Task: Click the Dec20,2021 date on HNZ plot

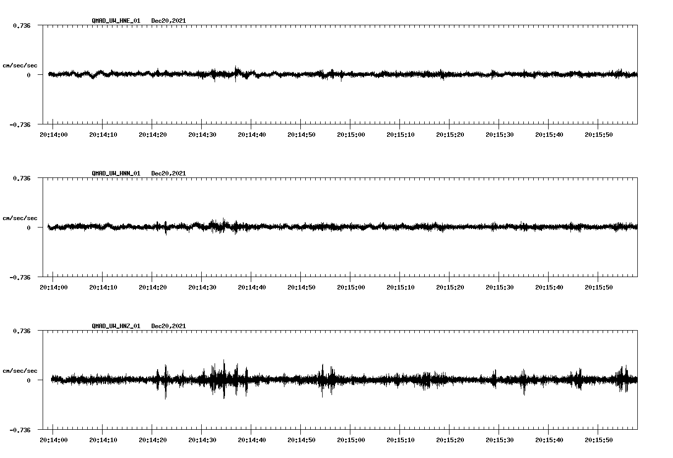Action: [x=168, y=326]
